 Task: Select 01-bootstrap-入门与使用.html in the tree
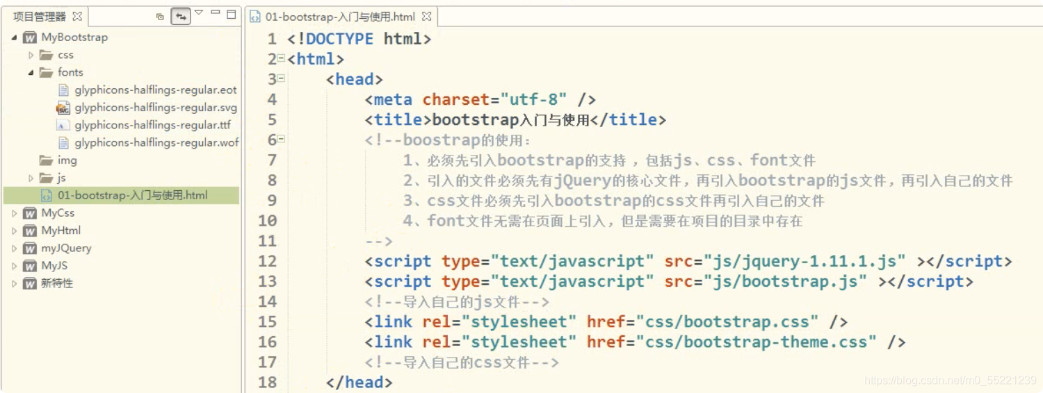133,196
